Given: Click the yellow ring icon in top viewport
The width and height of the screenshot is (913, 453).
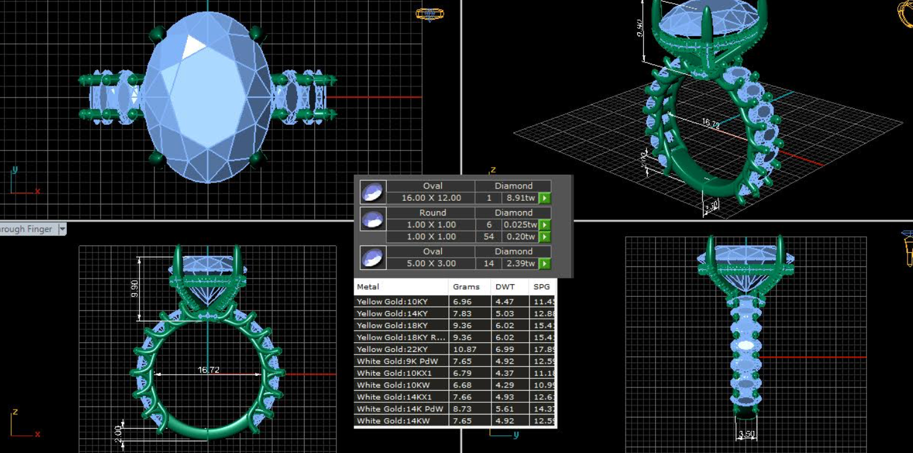Looking at the screenshot, I should (x=429, y=14).
